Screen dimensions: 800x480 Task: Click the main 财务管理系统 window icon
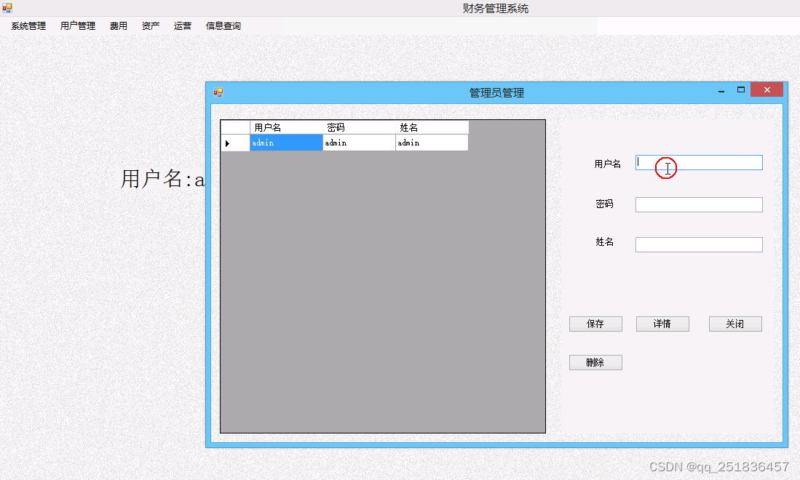(x=7, y=7)
